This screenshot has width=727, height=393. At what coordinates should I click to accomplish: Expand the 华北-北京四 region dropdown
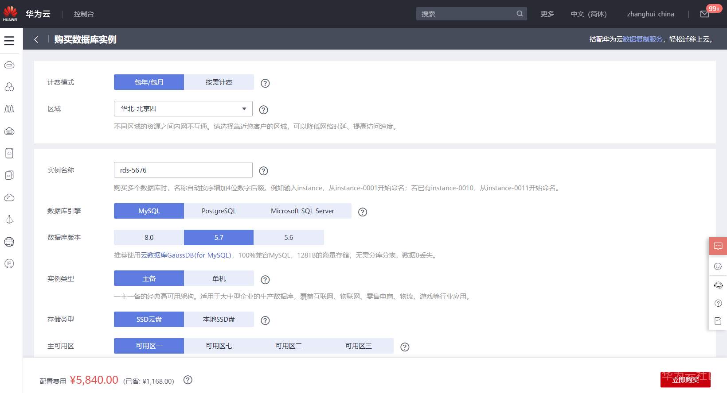coord(183,109)
